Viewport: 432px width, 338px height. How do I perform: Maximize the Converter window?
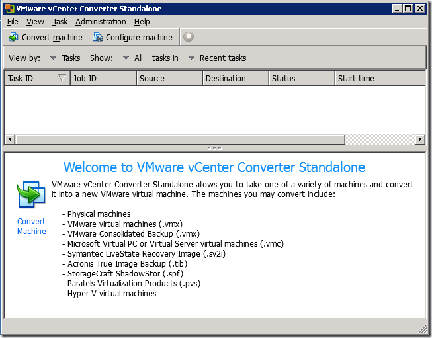408,9
